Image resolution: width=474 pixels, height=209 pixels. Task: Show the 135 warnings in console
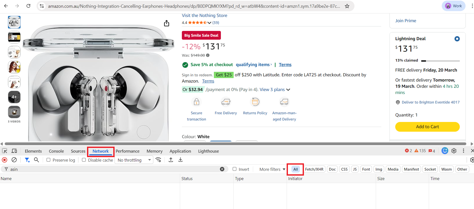click(x=420, y=151)
